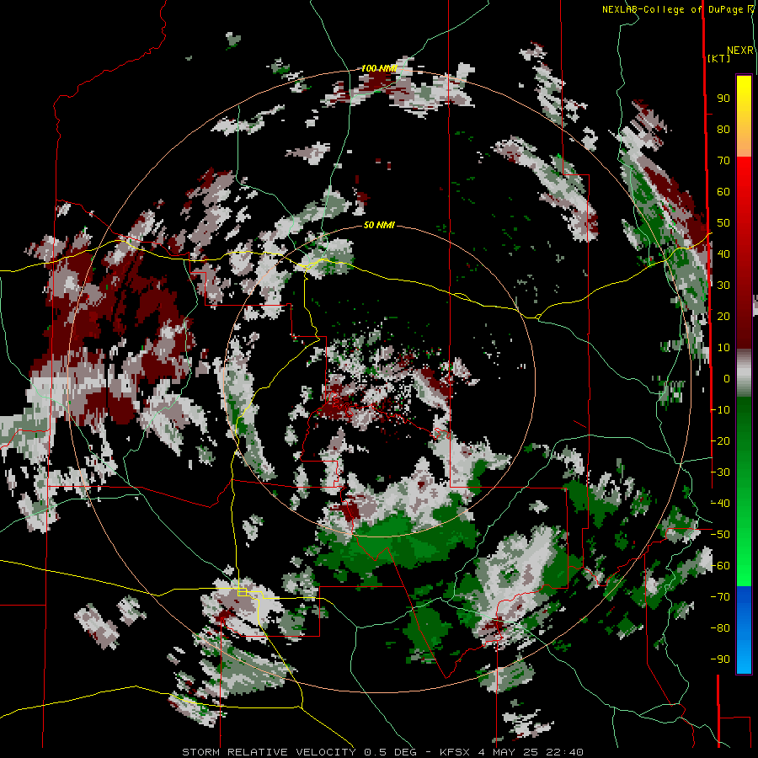Click the "KFSX" radar site identifier
This screenshot has width=758, height=758.
455,752
